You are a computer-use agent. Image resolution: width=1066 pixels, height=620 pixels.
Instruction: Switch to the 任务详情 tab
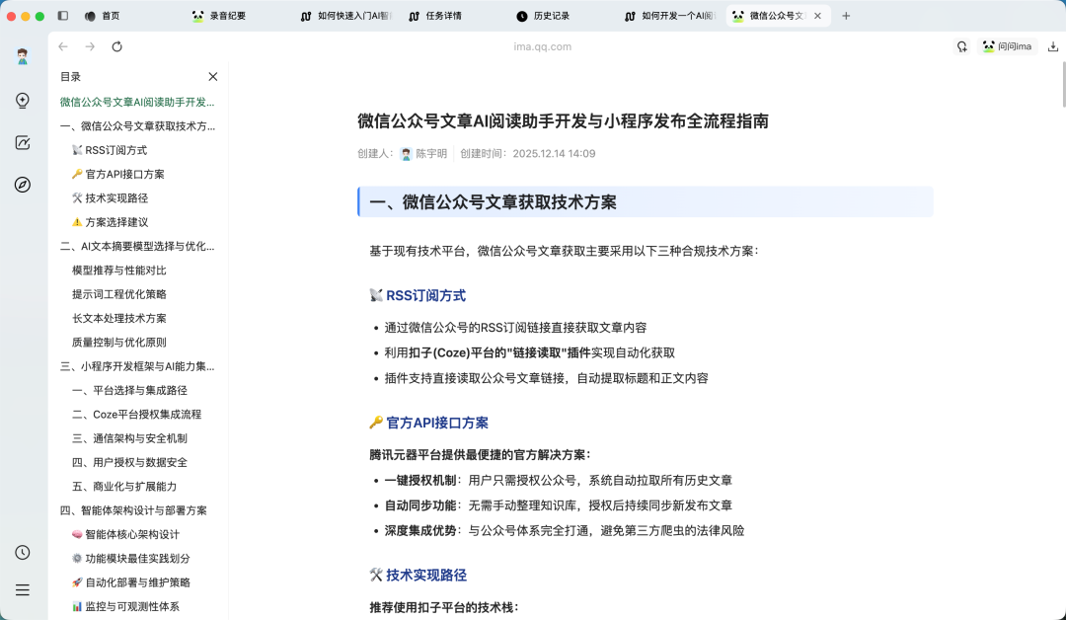click(x=441, y=15)
